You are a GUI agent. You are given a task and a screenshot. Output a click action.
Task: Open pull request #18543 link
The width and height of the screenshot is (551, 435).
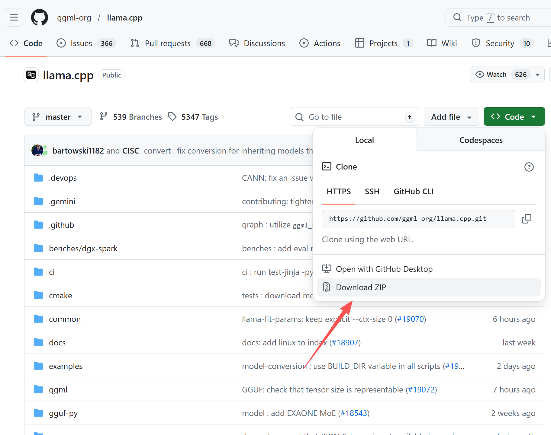point(354,413)
